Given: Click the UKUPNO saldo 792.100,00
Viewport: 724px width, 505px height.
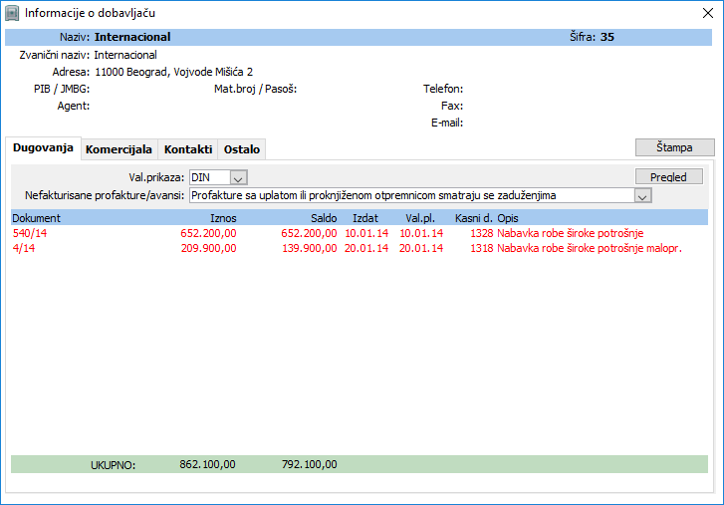Looking at the screenshot, I should click(x=310, y=464).
